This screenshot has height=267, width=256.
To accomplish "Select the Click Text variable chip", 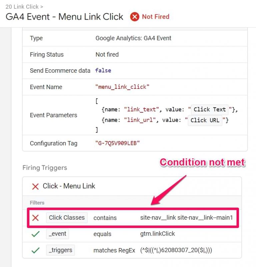I will click(210, 109).
